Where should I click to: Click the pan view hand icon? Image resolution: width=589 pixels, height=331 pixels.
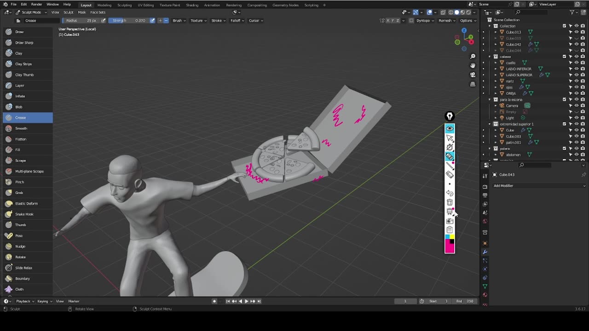pyautogui.click(x=473, y=65)
